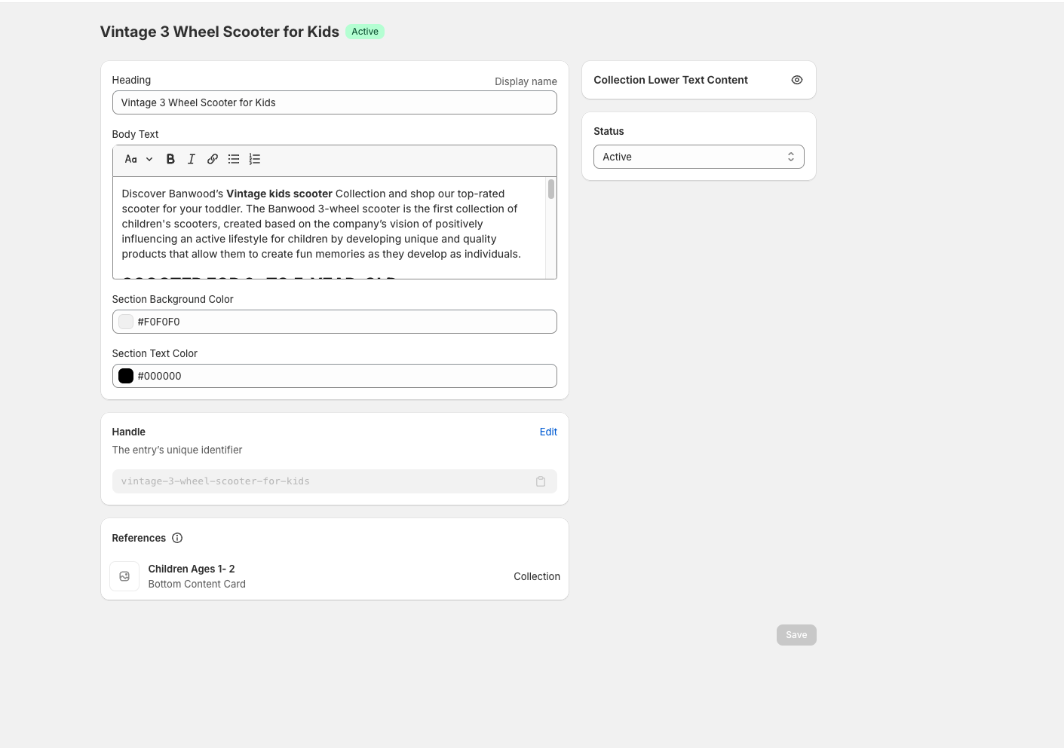Open the Status dropdown set to Active
The height and width of the screenshot is (748, 1064).
(698, 157)
